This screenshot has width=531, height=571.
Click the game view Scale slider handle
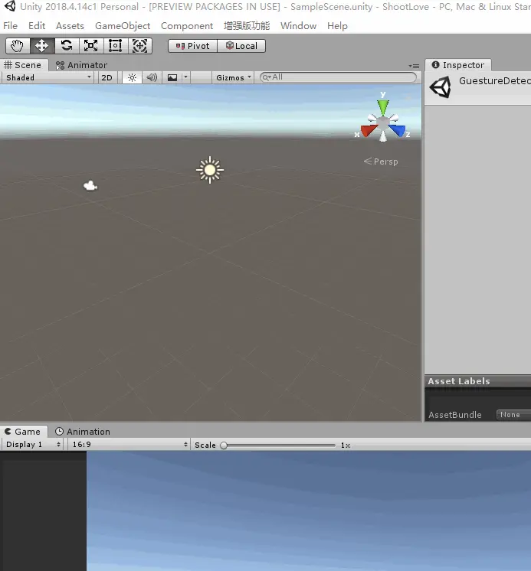pyautogui.click(x=225, y=445)
